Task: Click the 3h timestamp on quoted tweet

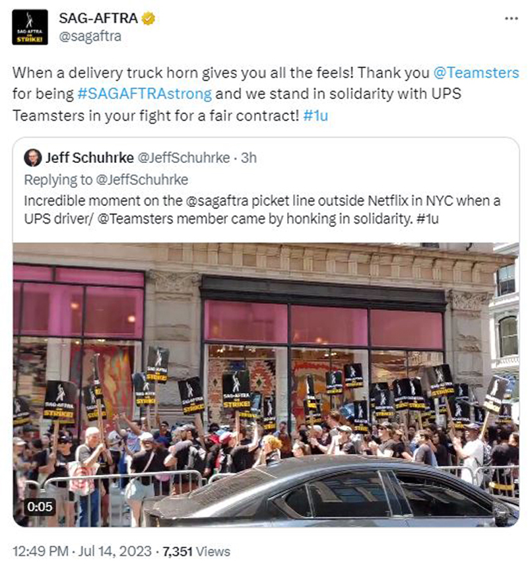Action: coord(249,158)
